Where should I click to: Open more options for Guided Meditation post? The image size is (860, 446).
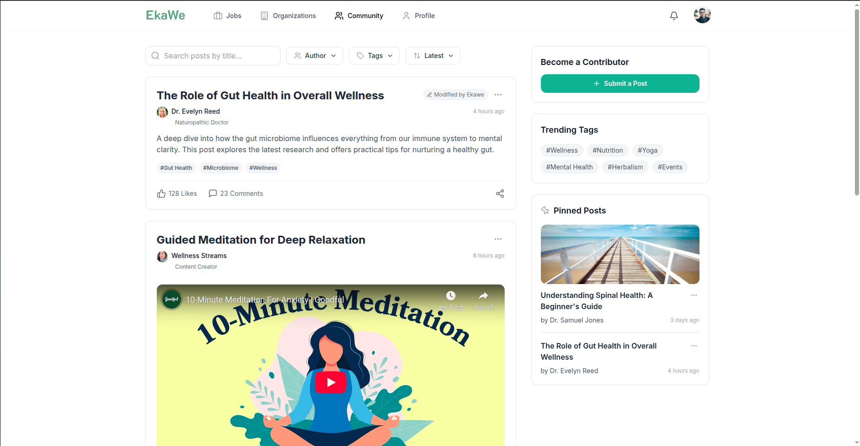point(498,239)
